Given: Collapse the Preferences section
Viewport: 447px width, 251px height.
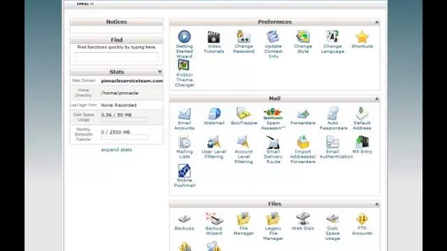Looking at the screenshot, I should pos(376,22).
